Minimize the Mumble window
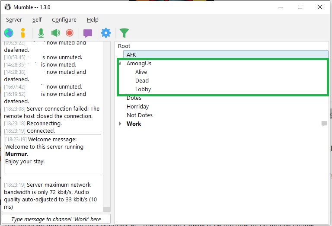The image size is (332, 226). 281,7
